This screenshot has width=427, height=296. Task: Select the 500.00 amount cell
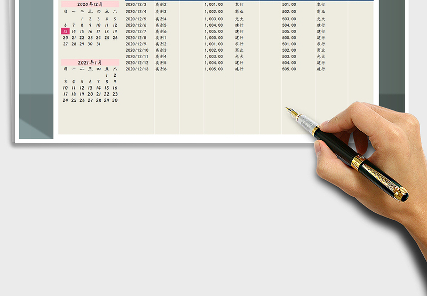(x=289, y=38)
